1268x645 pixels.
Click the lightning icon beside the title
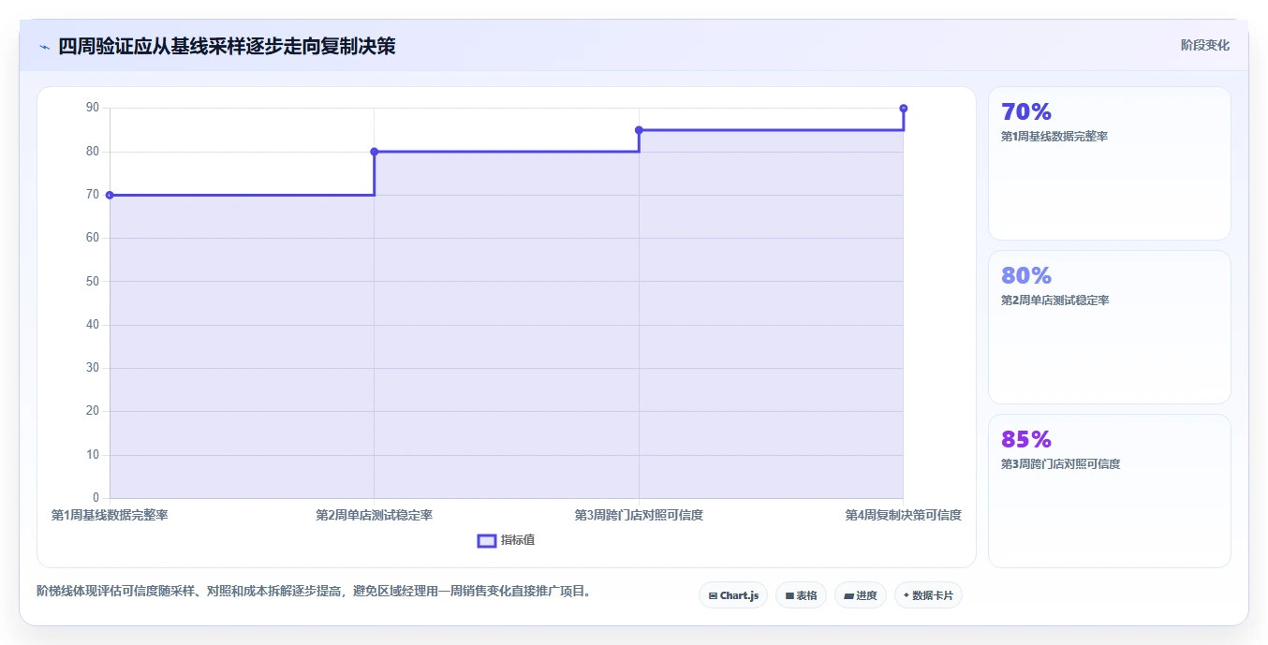click(44, 47)
